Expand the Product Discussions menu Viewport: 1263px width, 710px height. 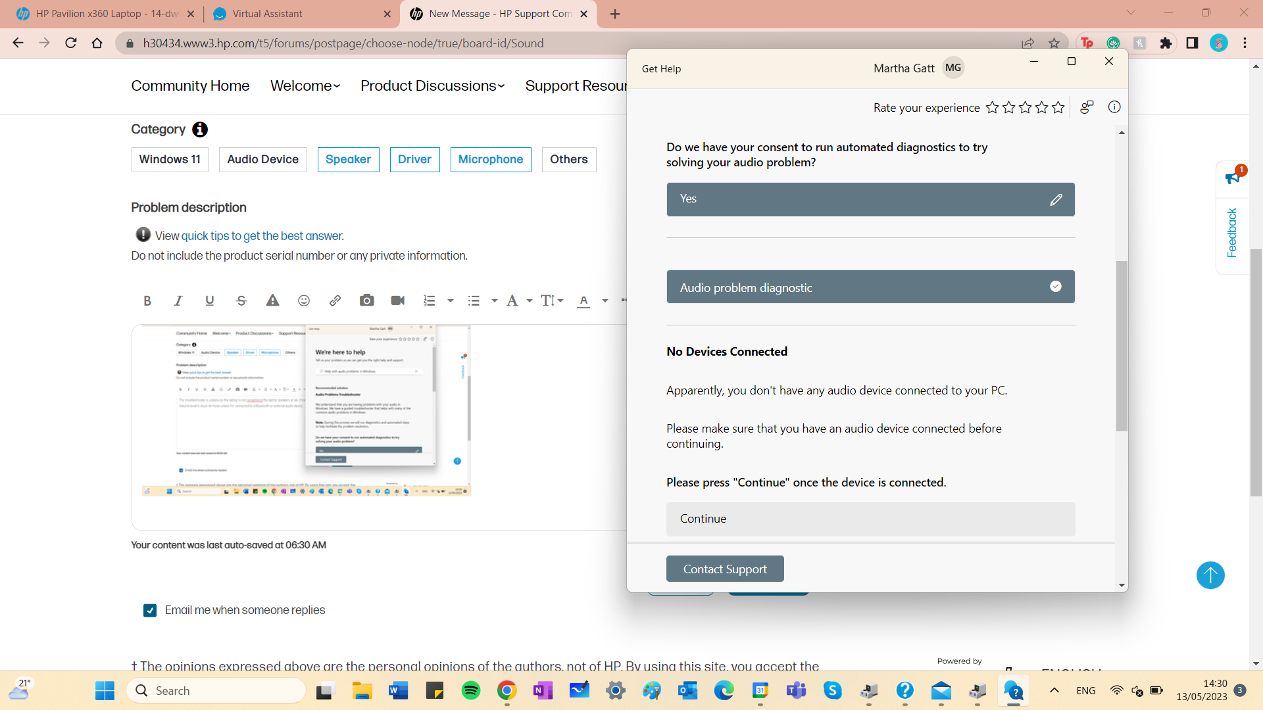click(432, 86)
